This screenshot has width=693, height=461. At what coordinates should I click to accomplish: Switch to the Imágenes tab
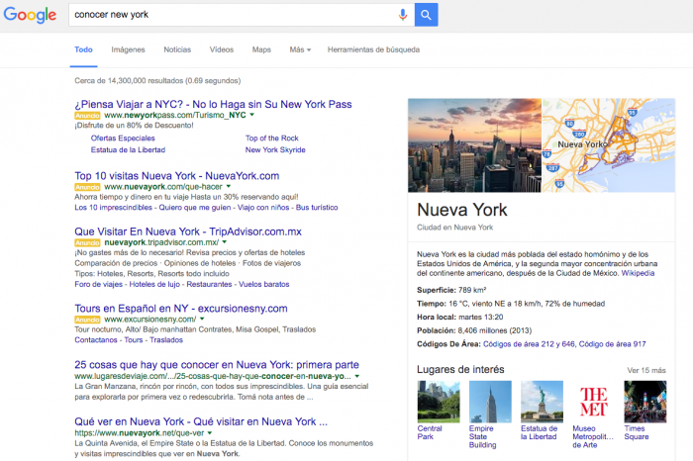(x=128, y=49)
